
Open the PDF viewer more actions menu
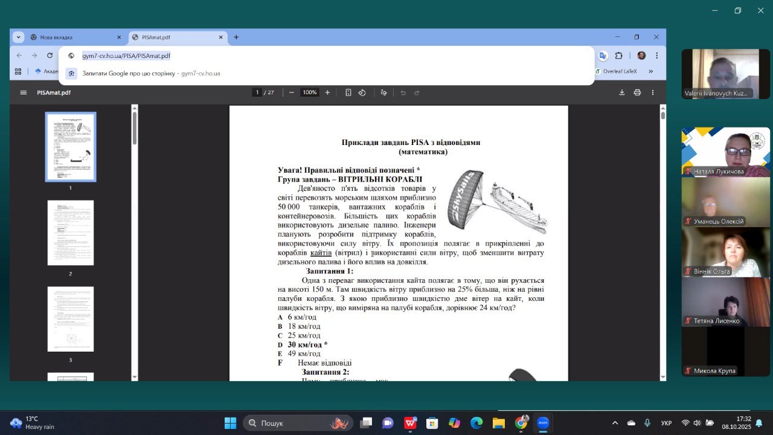click(x=653, y=92)
